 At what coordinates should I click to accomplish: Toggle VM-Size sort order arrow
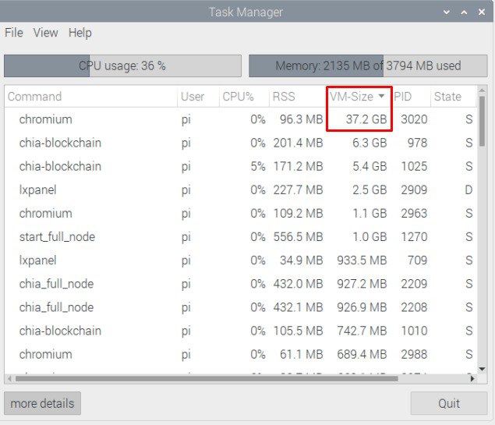pyautogui.click(x=381, y=96)
